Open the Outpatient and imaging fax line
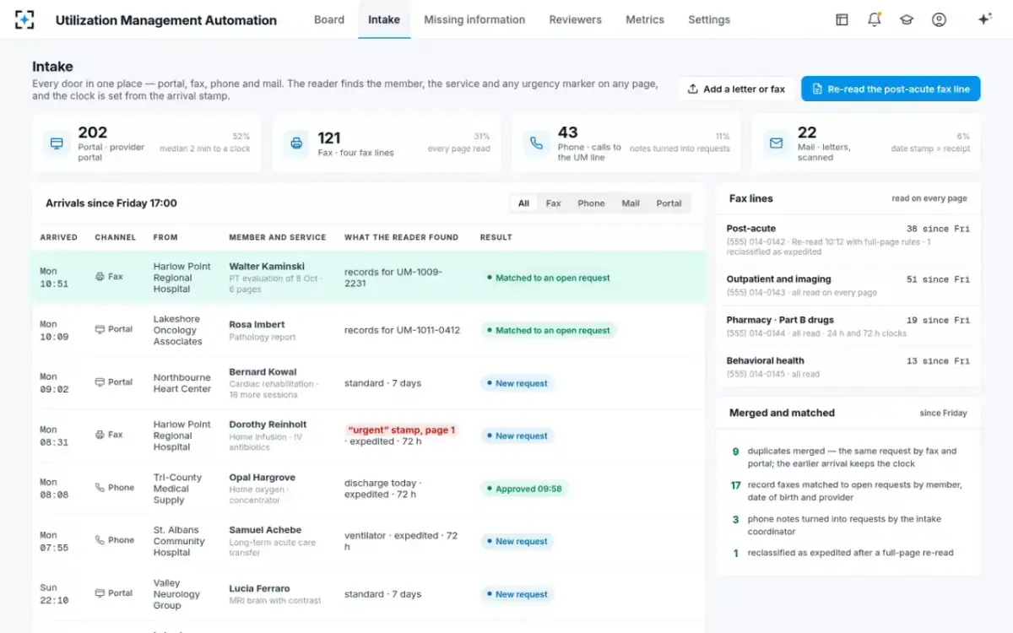The image size is (1013, 633). pyautogui.click(x=848, y=285)
